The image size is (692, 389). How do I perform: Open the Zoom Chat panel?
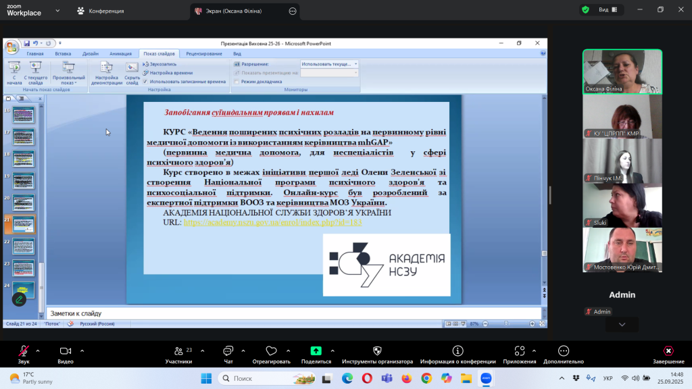(227, 351)
